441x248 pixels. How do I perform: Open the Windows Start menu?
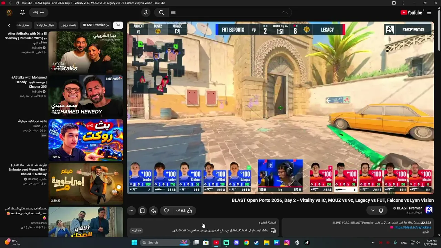point(134,242)
